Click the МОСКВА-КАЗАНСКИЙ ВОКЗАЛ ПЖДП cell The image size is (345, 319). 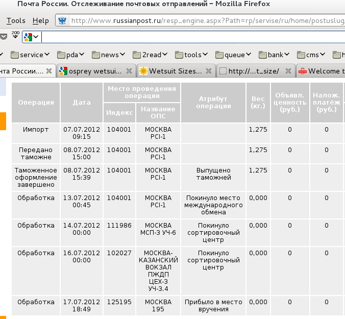158,271
